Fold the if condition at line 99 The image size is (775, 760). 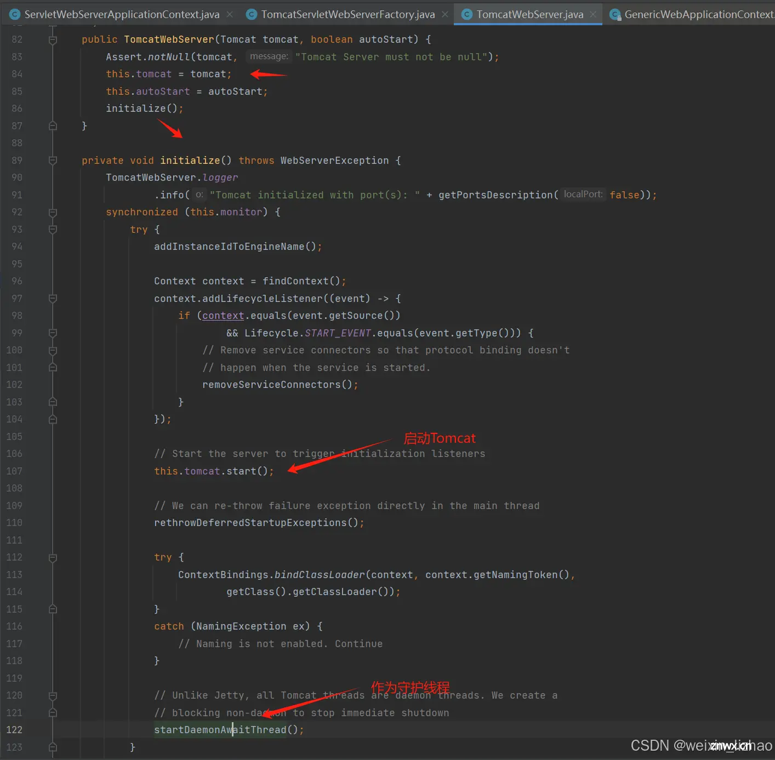(x=53, y=333)
